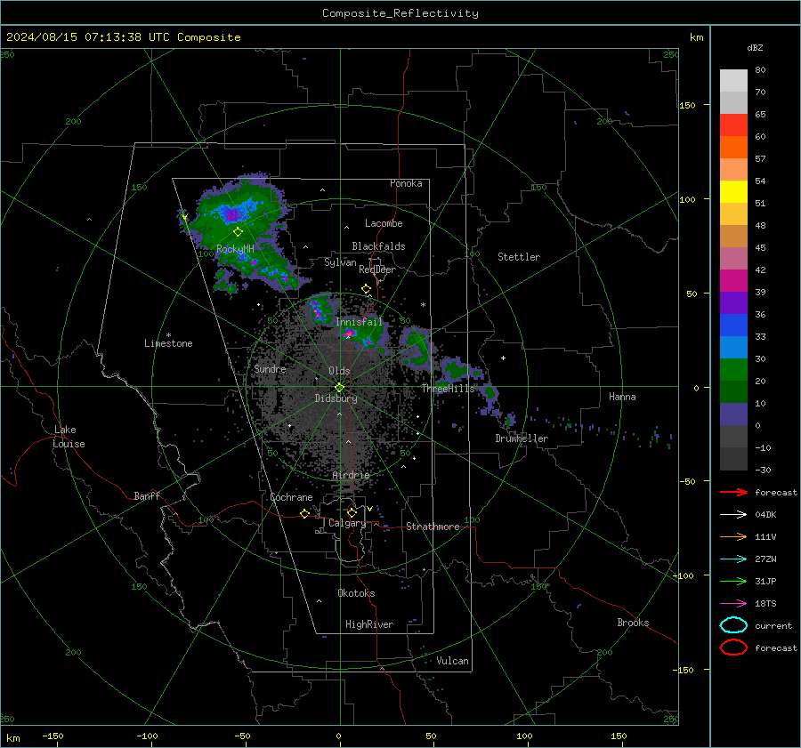Click the storm cell just below Innisfail label
This screenshot has height=748, width=801.
(350, 333)
